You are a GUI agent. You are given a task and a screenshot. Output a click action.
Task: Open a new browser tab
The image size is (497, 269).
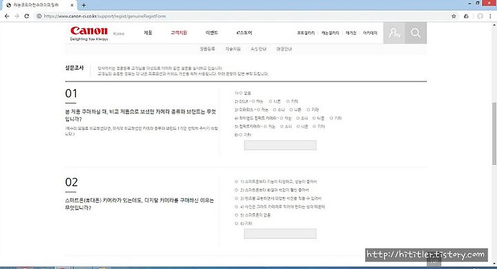84,5
